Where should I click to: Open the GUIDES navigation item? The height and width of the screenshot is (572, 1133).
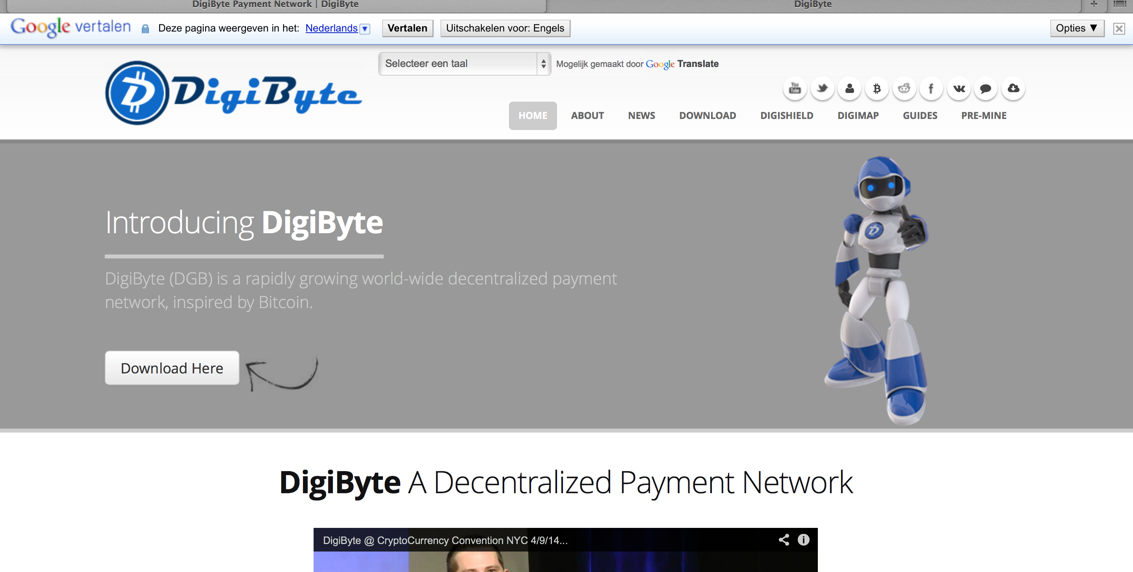point(920,116)
